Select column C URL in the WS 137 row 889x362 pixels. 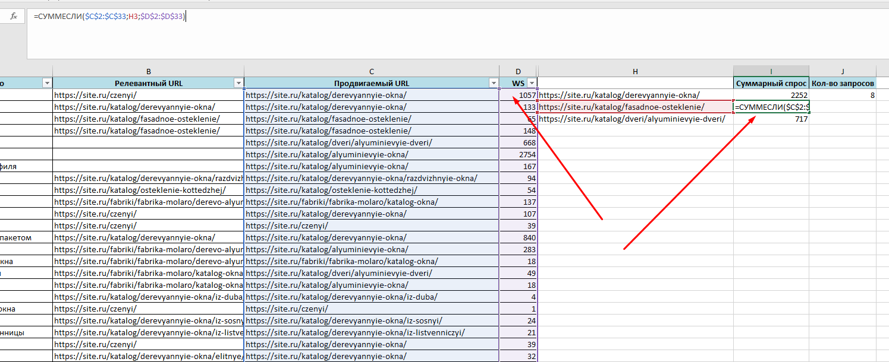click(371, 202)
